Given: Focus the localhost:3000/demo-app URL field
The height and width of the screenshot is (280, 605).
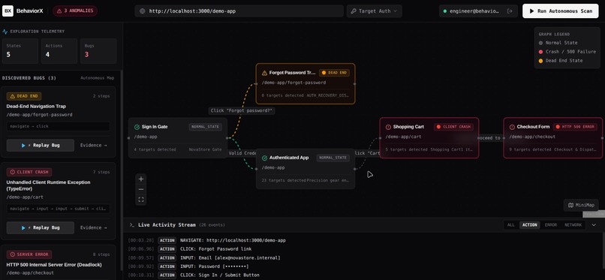Looking at the screenshot, I should coord(239,11).
